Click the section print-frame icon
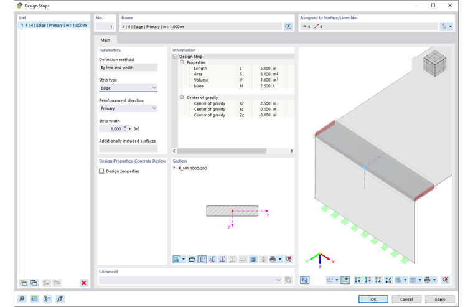 click(x=192, y=259)
